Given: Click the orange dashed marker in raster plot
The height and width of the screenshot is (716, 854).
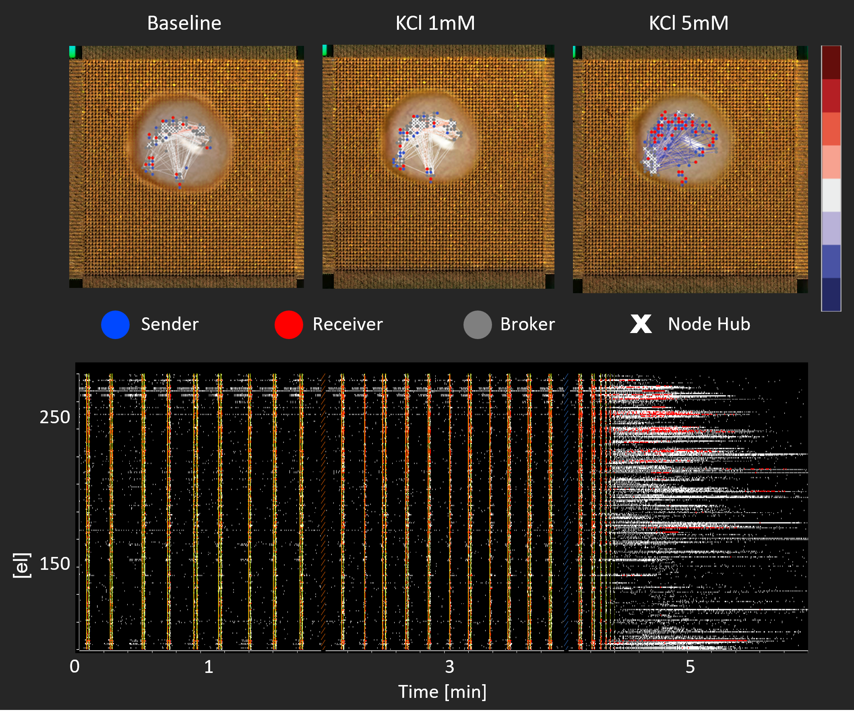Looking at the screenshot, I should tap(323, 513).
